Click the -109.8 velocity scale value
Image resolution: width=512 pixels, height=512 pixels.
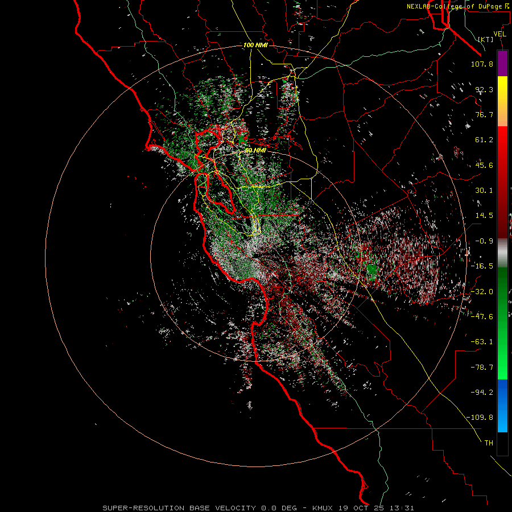pos(480,418)
